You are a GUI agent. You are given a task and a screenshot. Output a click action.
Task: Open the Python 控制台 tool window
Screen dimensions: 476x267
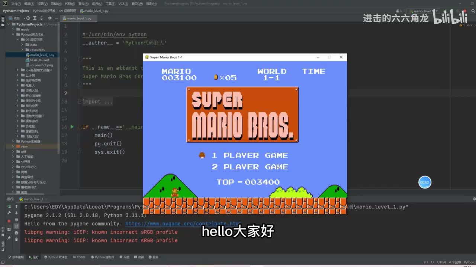(102, 257)
